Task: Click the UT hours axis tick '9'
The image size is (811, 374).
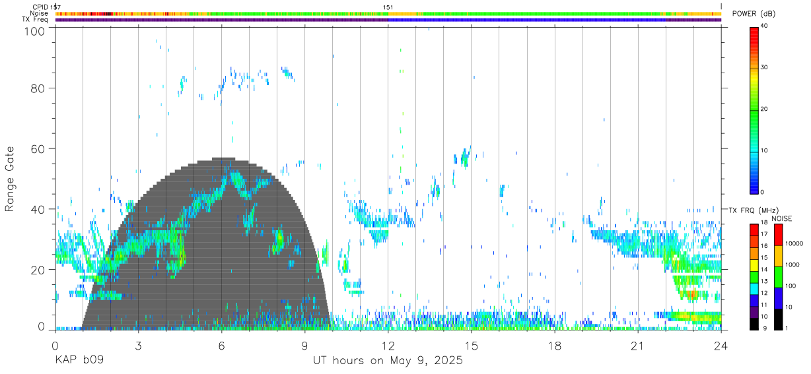Action: pos(305,346)
